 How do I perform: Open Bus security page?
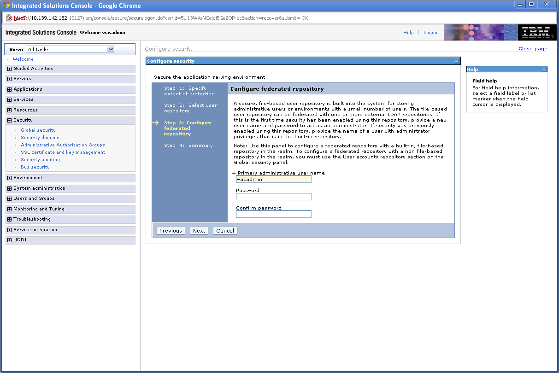[x=35, y=167]
